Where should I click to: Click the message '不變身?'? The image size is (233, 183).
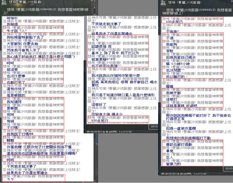pyautogui.click(x=172, y=31)
